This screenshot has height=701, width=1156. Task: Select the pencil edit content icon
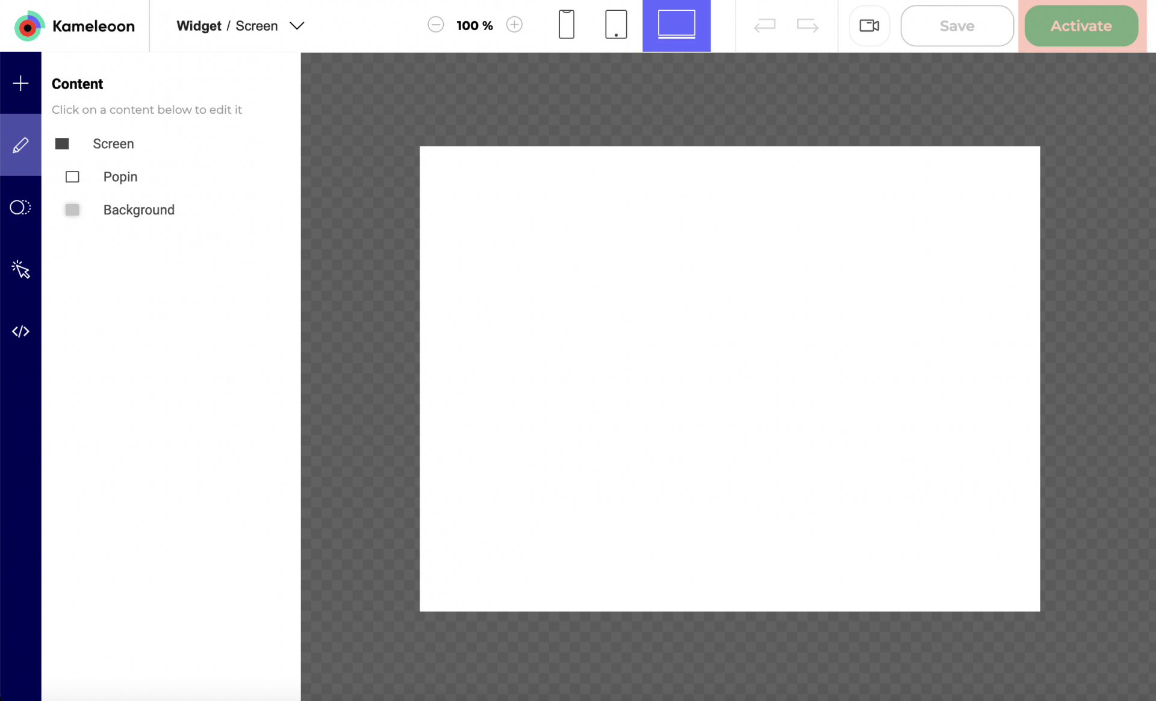pyautogui.click(x=20, y=145)
